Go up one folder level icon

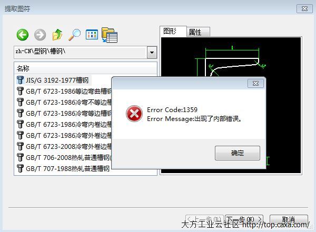pyautogui.click(x=57, y=35)
